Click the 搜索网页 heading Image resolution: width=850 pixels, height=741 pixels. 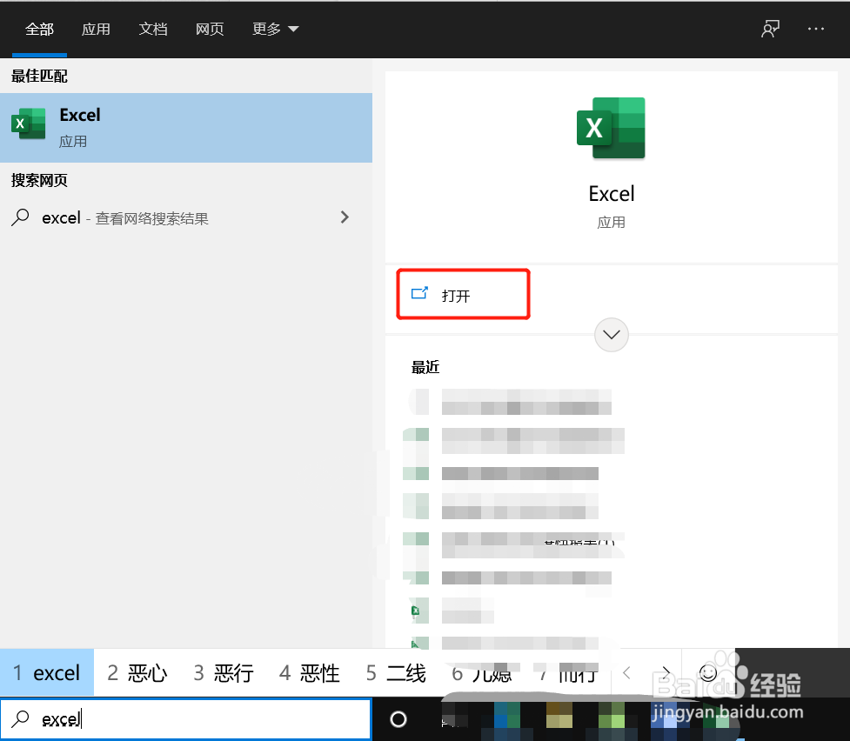(x=39, y=180)
